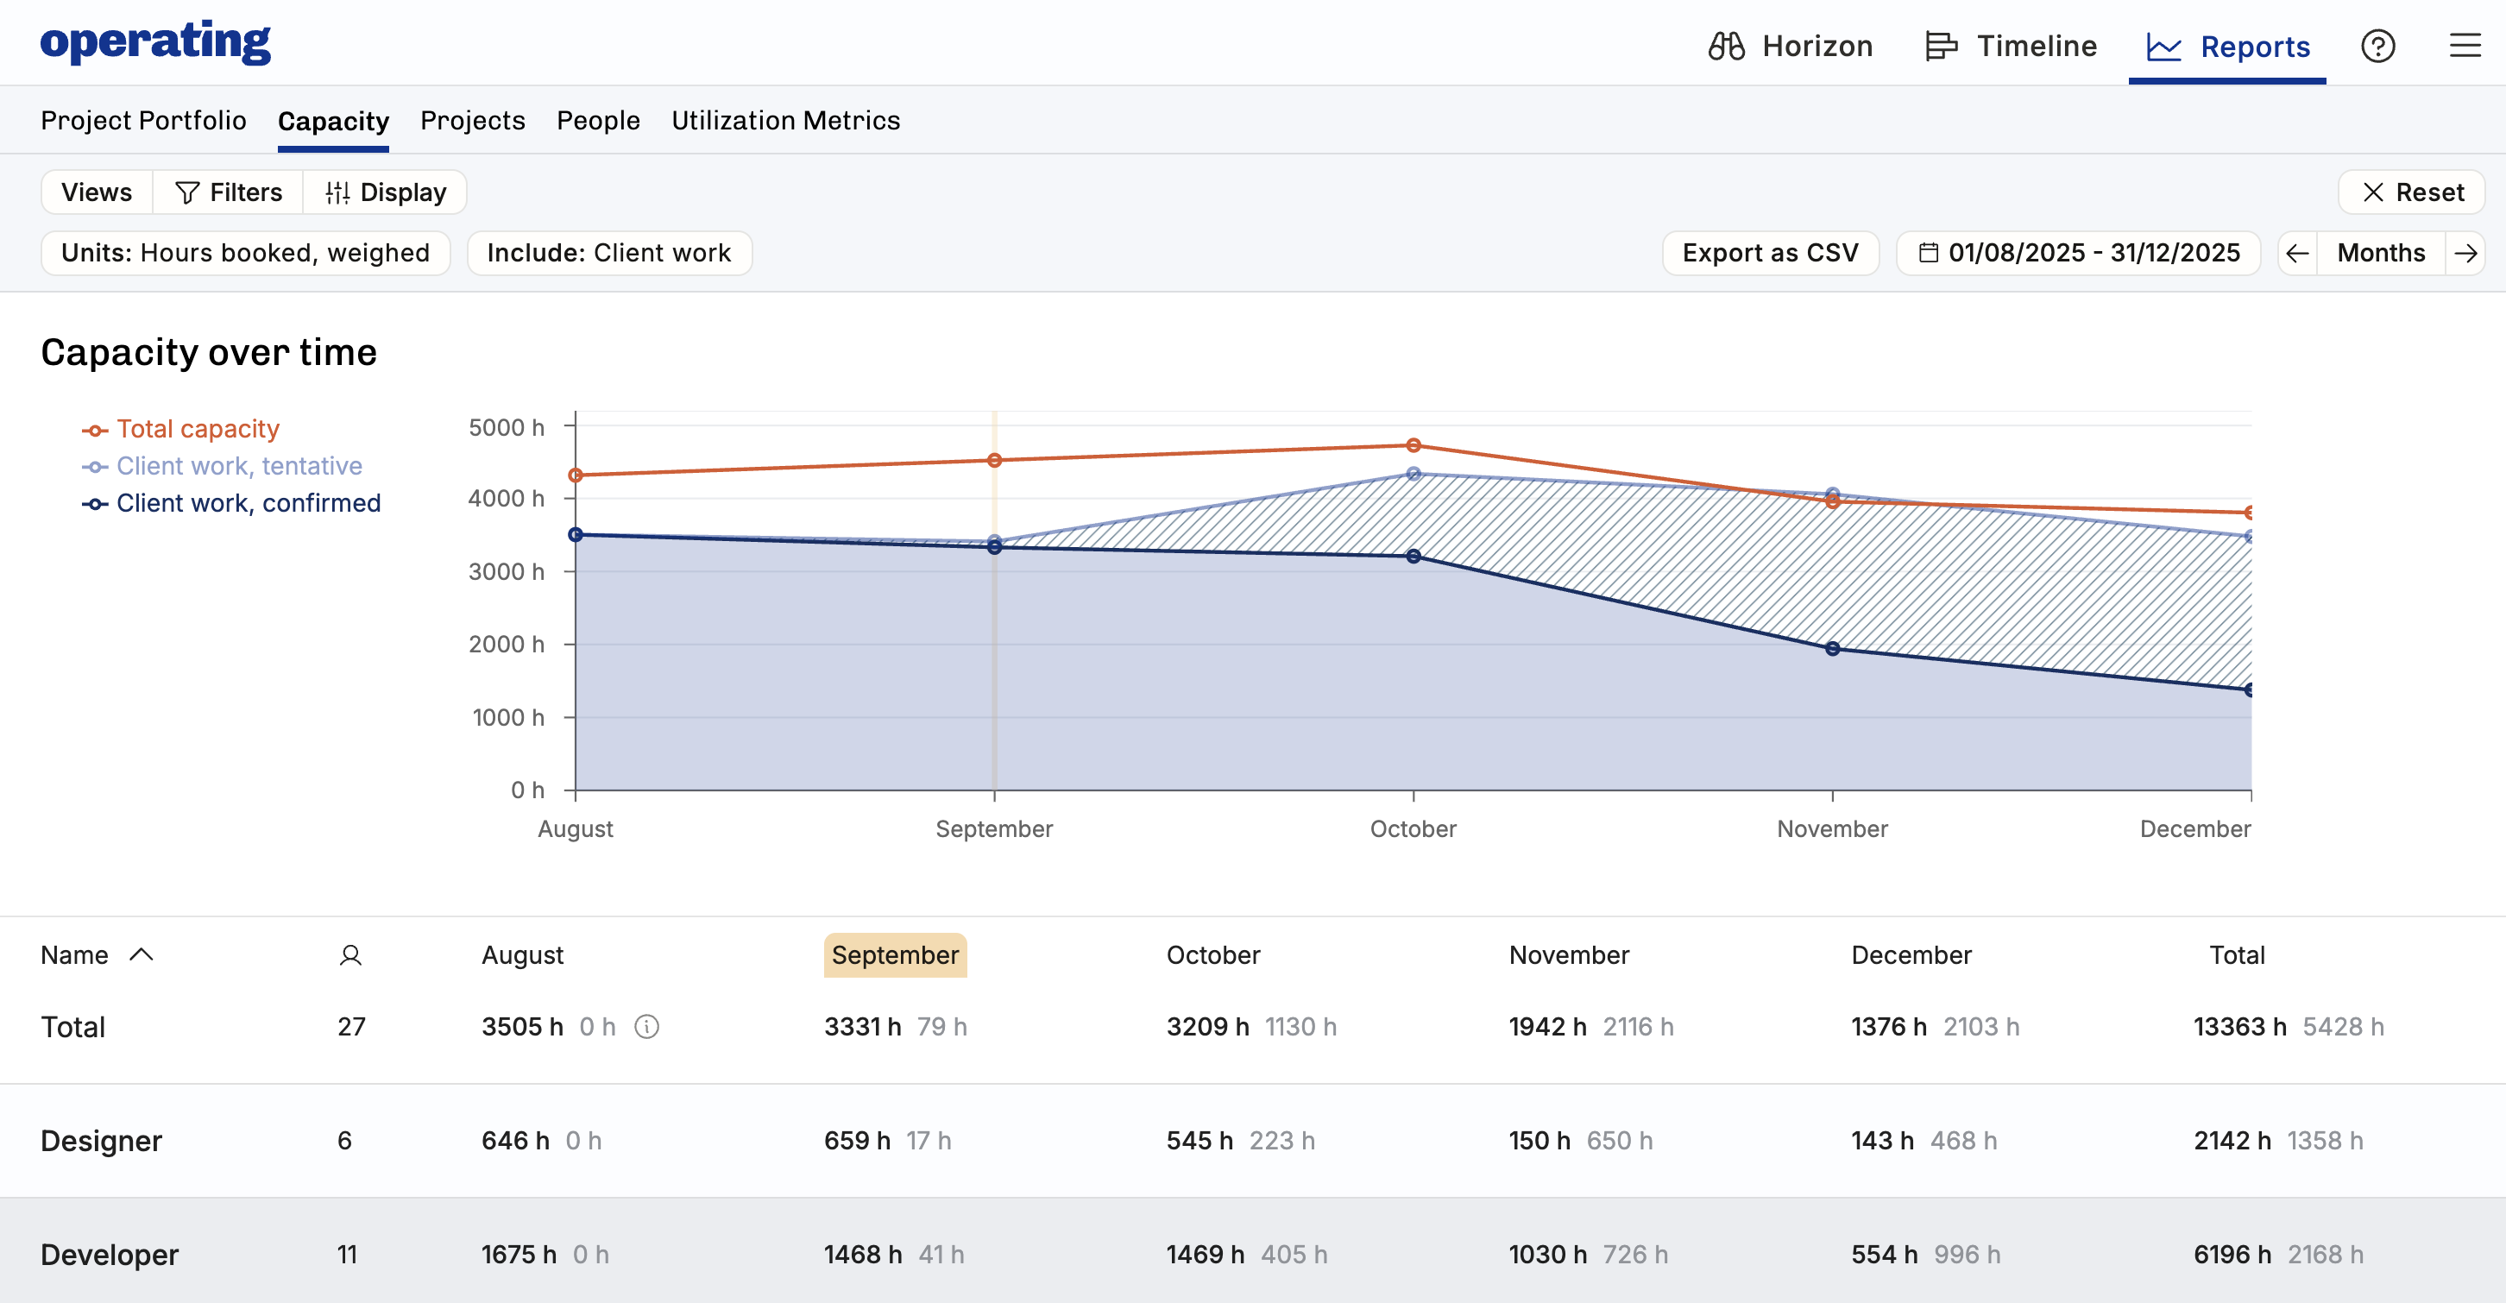Toggle Client work, tentative legend series
The image size is (2506, 1303).
(x=222, y=466)
